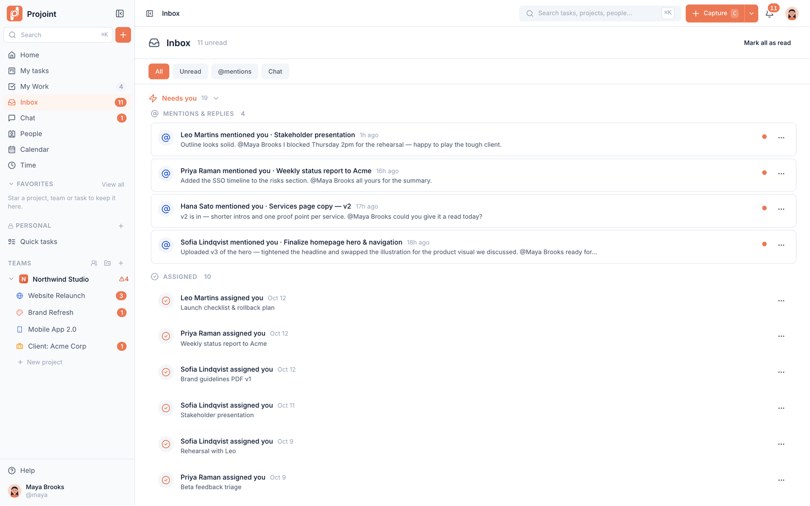Switch to the Unread tab
This screenshot has width=810, height=506.
coord(190,71)
